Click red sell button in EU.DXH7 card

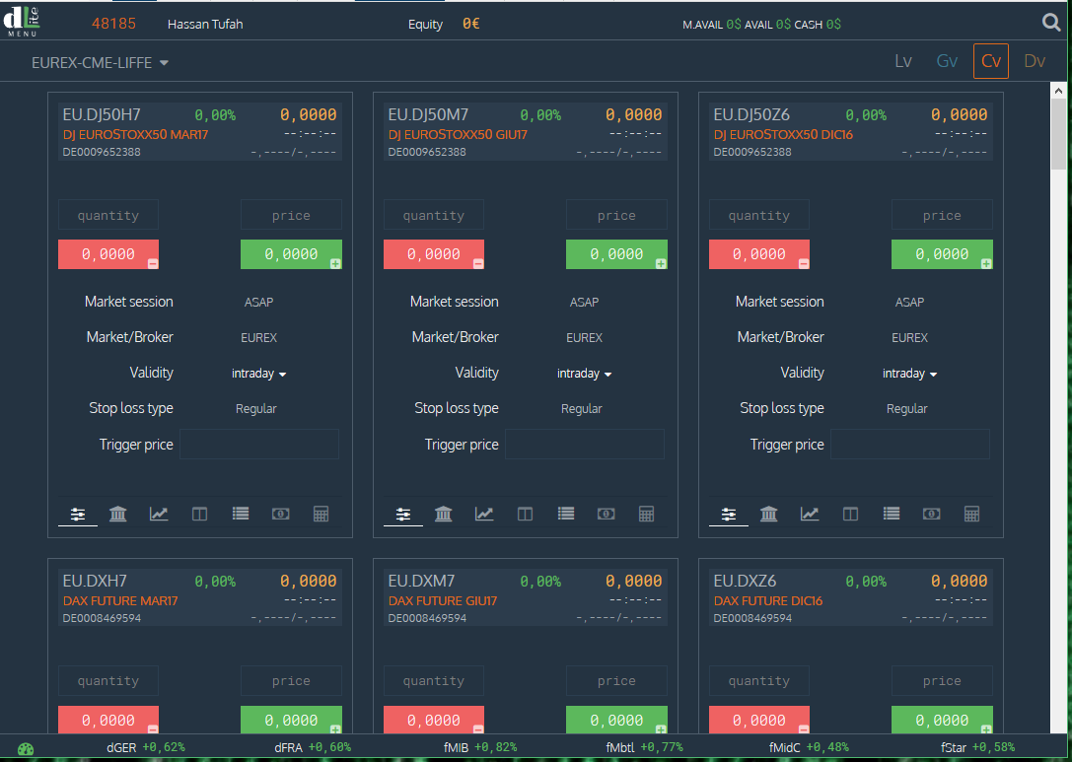[x=108, y=720]
